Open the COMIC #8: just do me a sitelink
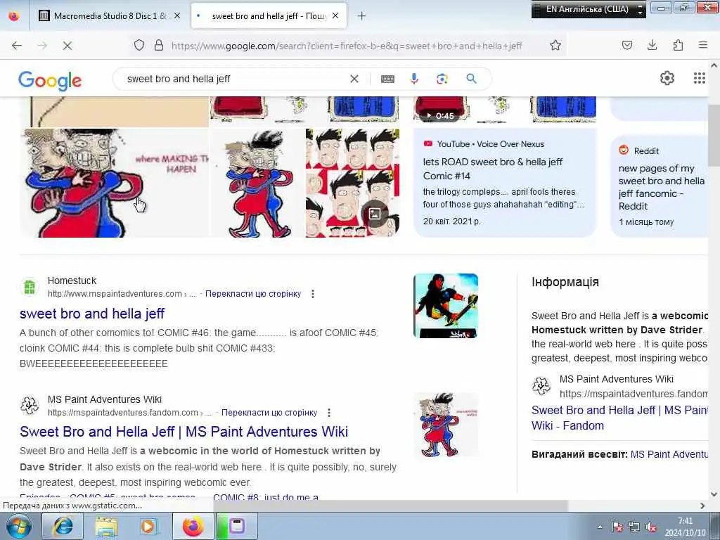This screenshot has height=540, width=720. coord(266,497)
